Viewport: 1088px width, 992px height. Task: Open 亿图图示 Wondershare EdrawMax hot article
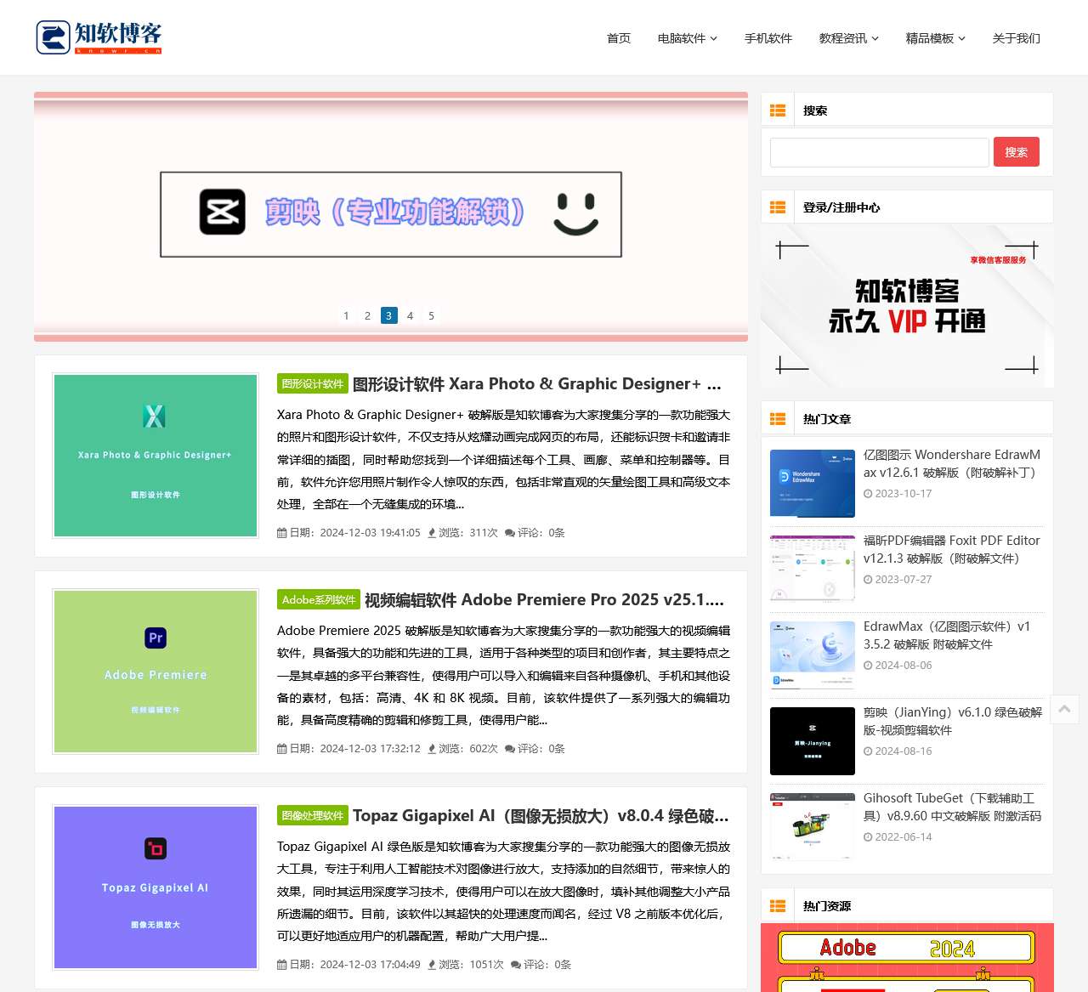(x=952, y=463)
